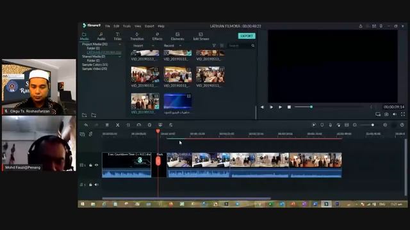The height and width of the screenshot is (230, 410).
Task: Collapse the Project Media tree arrow
Action: click(x=120, y=44)
